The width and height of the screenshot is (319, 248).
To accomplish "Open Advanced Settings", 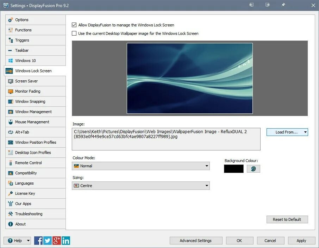I will click(196, 241).
